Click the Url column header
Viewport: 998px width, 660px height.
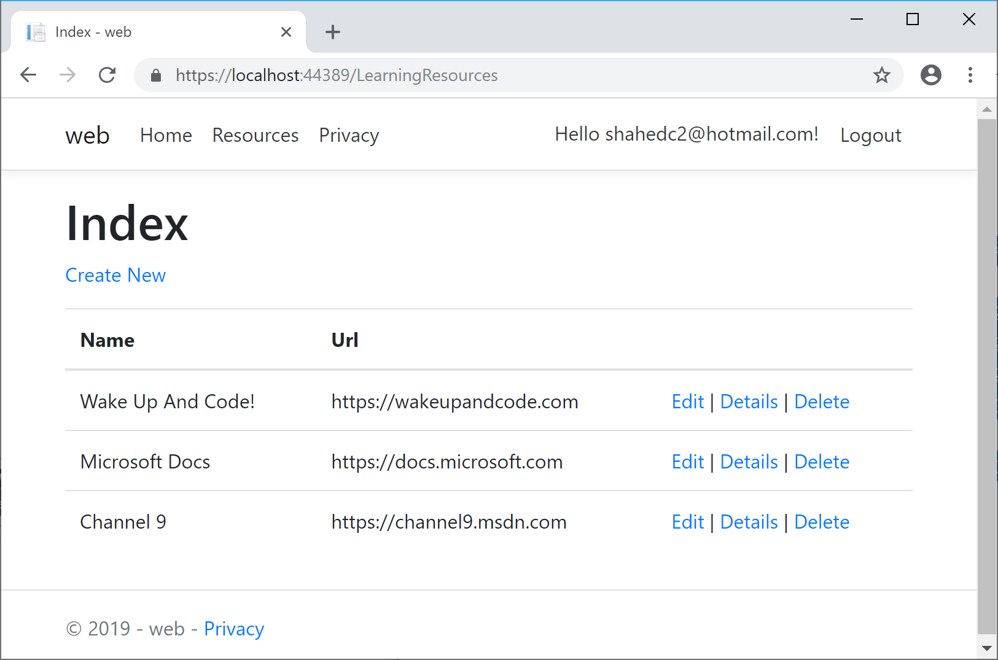pos(345,340)
